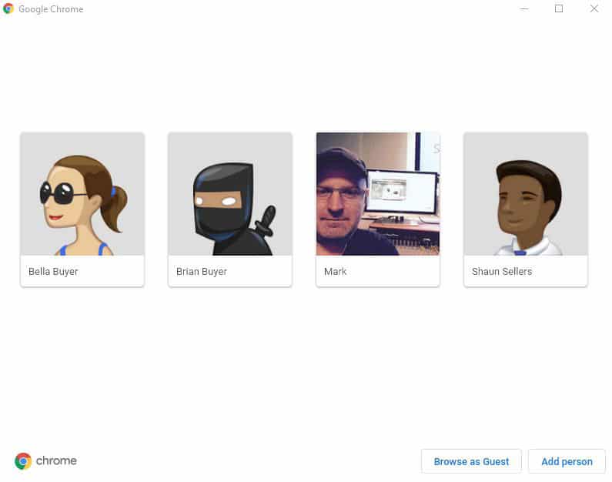Click the Chrome logo in title bar

(8, 8)
